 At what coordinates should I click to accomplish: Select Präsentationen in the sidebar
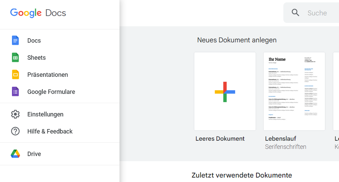click(47, 74)
